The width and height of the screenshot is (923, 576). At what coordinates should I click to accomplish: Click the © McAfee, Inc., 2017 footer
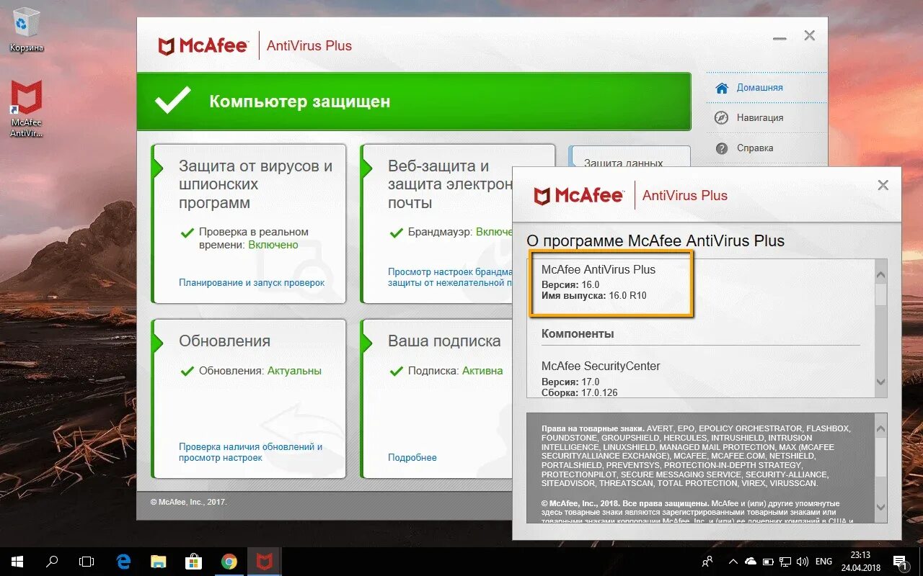point(188,503)
